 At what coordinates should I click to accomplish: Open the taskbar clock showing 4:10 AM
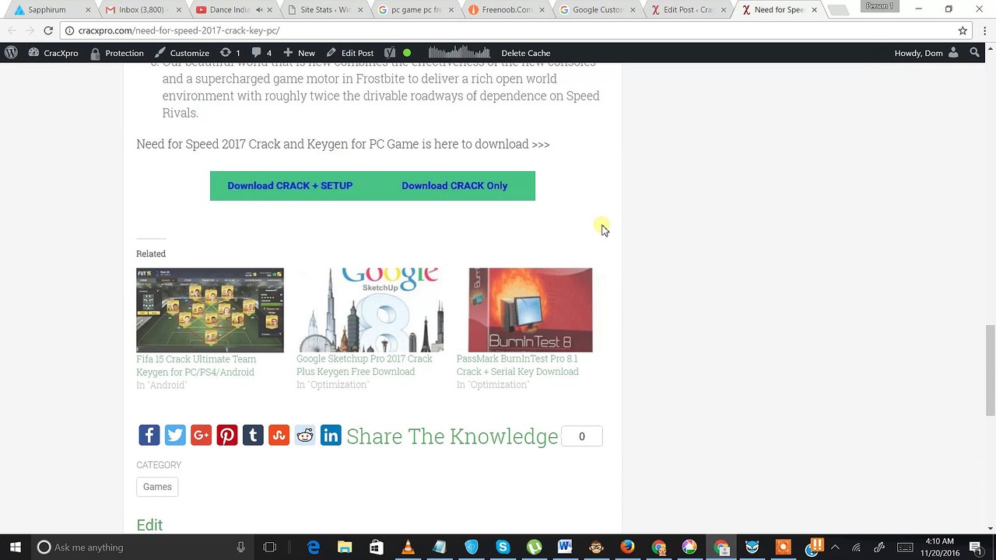940,548
